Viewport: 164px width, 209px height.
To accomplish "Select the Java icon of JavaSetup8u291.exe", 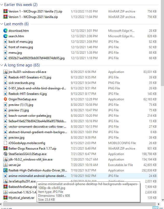I will pos(5,181).
